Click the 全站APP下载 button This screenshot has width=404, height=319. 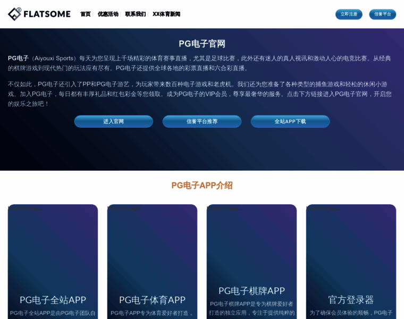click(290, 121)
